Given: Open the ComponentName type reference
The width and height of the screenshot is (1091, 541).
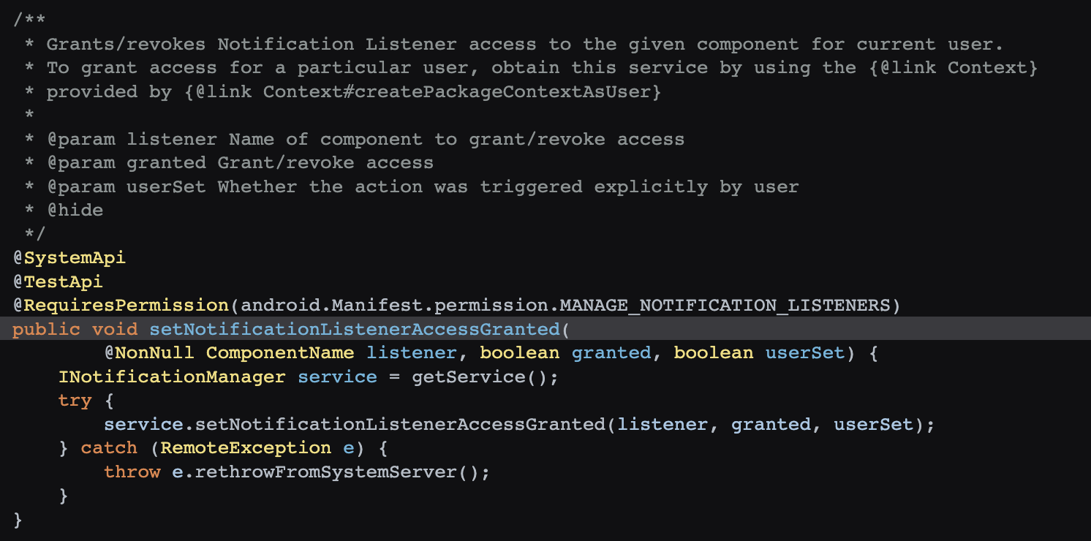Looking at the screenshot, I should click(280, 353).
